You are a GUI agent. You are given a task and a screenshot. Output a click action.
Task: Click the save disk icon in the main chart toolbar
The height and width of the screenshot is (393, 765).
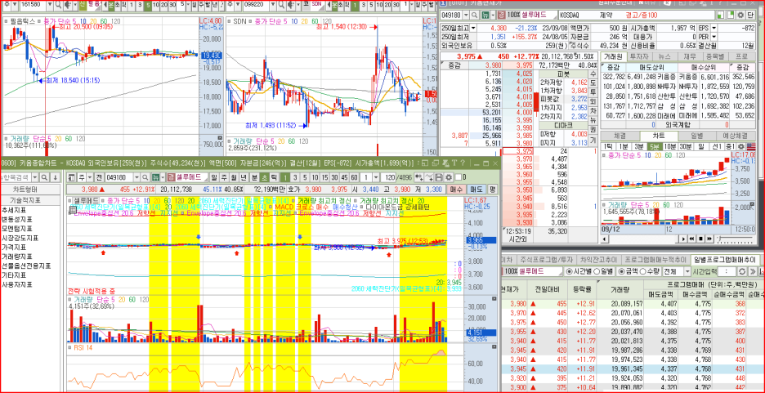[x=439, y=177]
